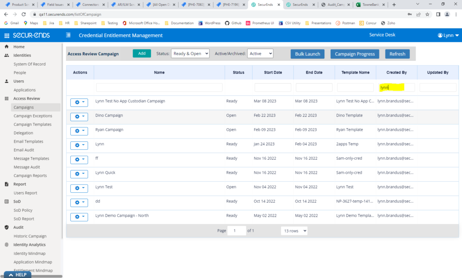Viewport: 462px width, 278px height.
Task: Toggle the sidebar hamburger menu icon
Action: [68, 35]
